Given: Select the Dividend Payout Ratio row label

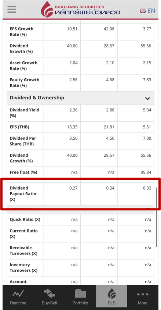Looking at the screenshot, I should pos(23,194).
